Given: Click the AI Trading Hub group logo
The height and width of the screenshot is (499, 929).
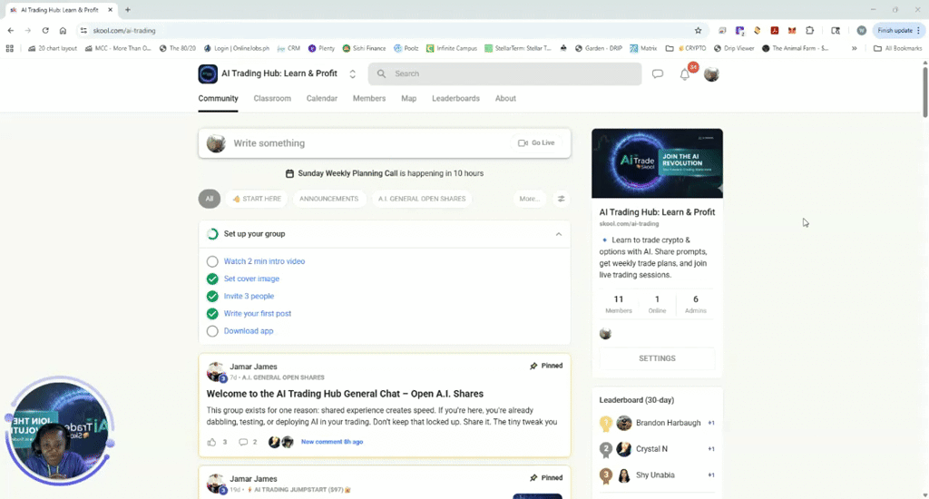Looking at the screenshot, I should (x=208, y=73).
